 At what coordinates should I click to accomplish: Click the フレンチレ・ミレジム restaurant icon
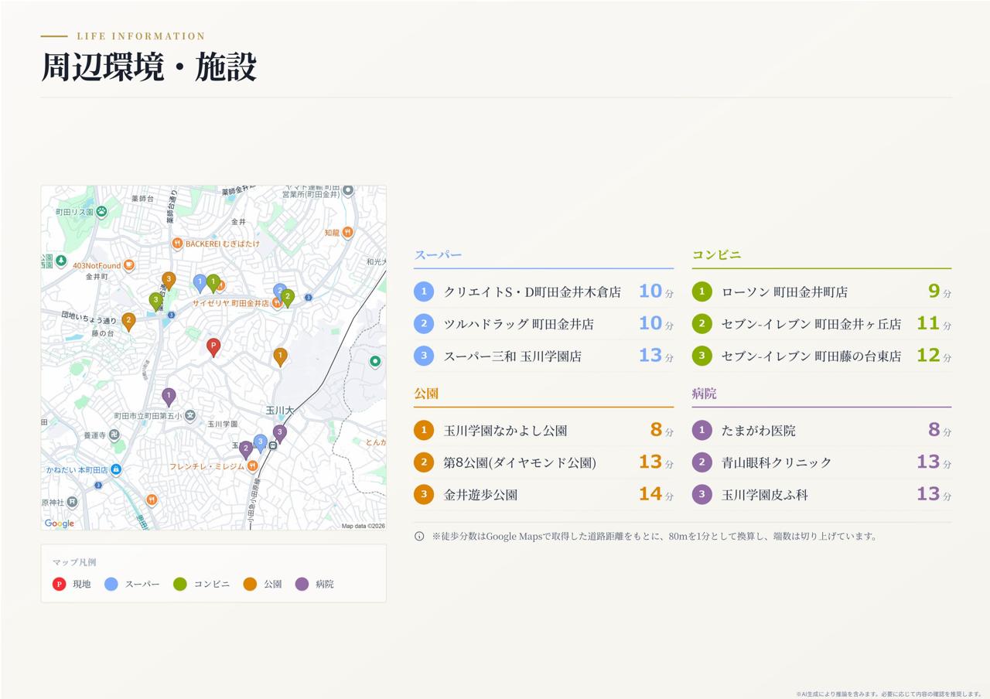point(252,466)
